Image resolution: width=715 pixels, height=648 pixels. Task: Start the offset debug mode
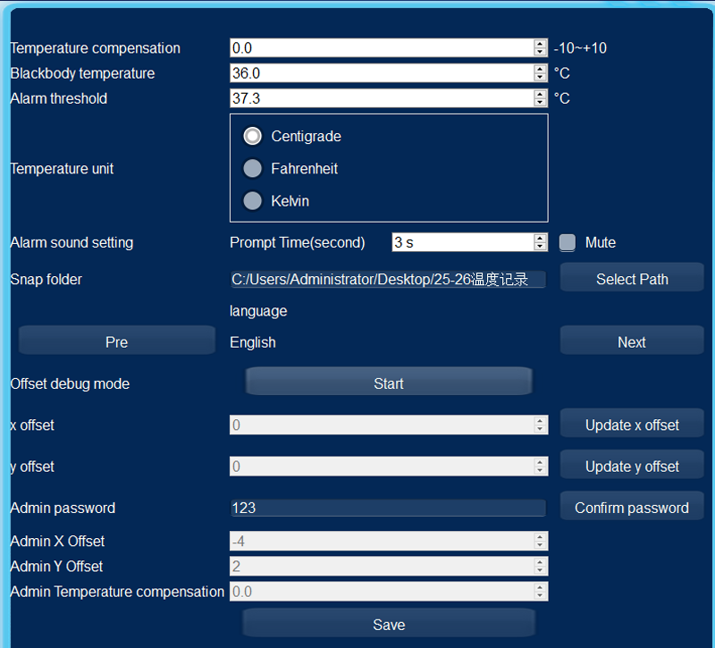pos(389,383)
